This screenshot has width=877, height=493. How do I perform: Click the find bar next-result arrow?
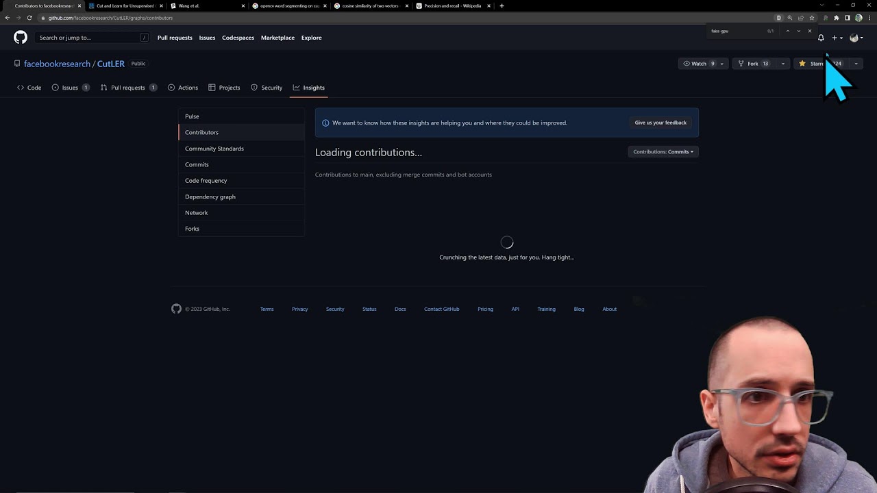coord(798,31)
